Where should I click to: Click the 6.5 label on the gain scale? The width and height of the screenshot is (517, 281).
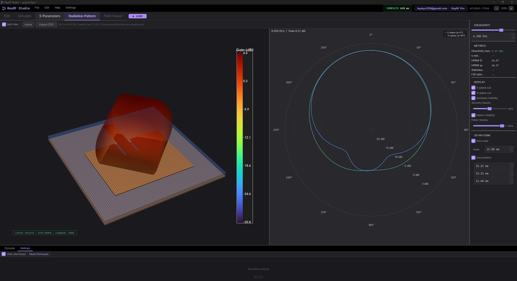[245, 53]
